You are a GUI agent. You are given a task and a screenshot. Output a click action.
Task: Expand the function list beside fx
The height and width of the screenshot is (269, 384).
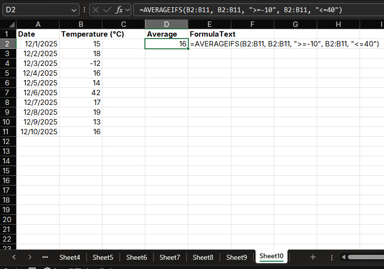pyautogui.click(x=128, y=10)
